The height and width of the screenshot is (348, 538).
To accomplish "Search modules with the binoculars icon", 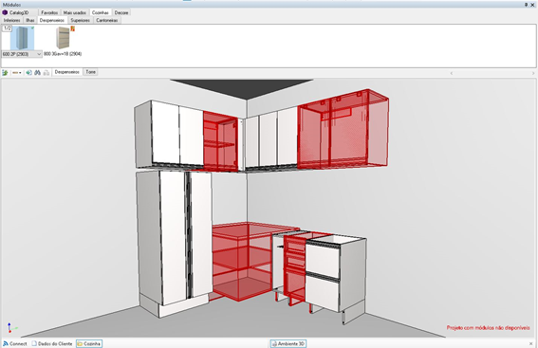I will [37, 72].
